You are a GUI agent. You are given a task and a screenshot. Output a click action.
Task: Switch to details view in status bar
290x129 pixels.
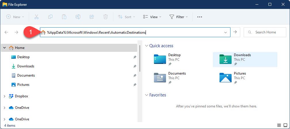pyautogui.click(x=279, y=125)
